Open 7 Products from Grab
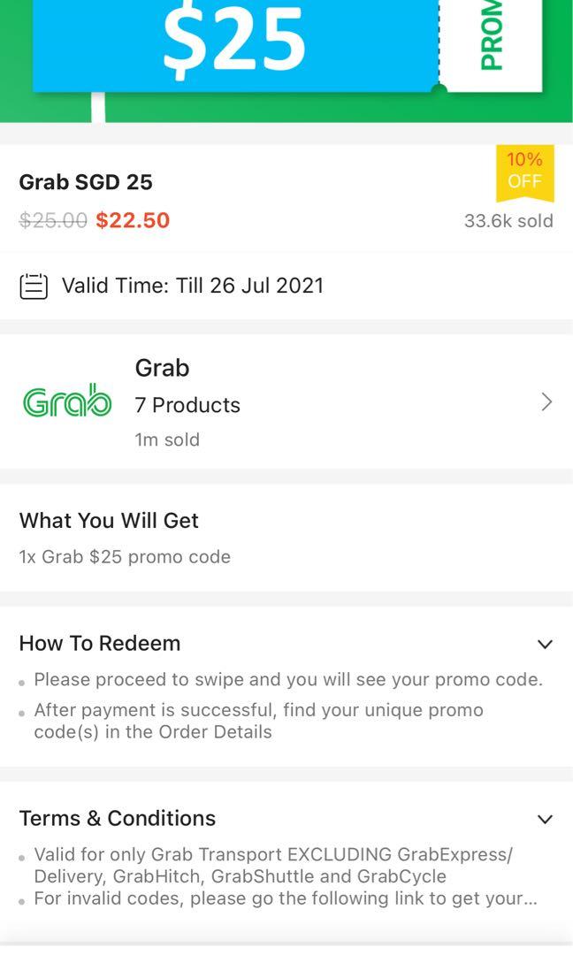Screen dimensions: 573x955 187,404
